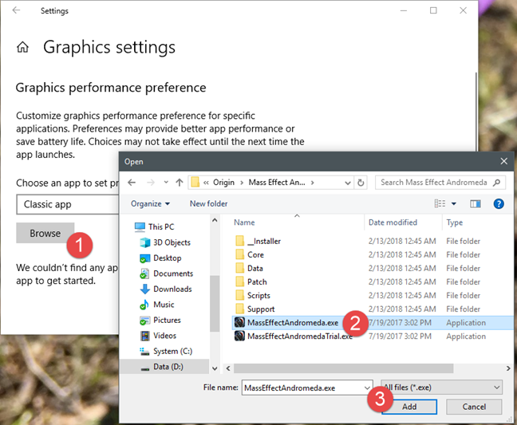Select the Core folder
The image size is (517, 425).
pos(249,254)
